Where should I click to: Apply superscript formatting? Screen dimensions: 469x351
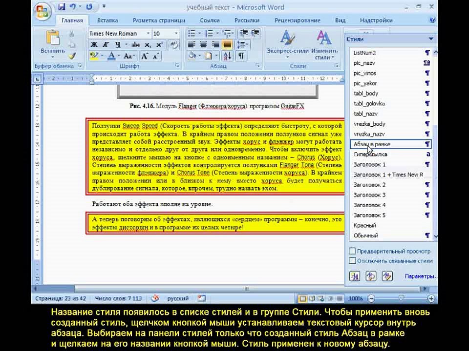(x=159, y=44)
